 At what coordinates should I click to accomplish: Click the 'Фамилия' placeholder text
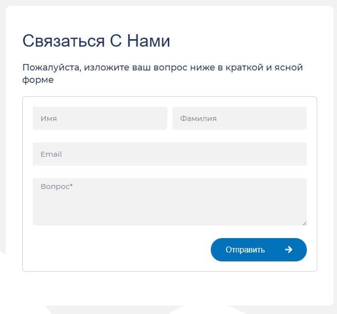pos(198,119)
